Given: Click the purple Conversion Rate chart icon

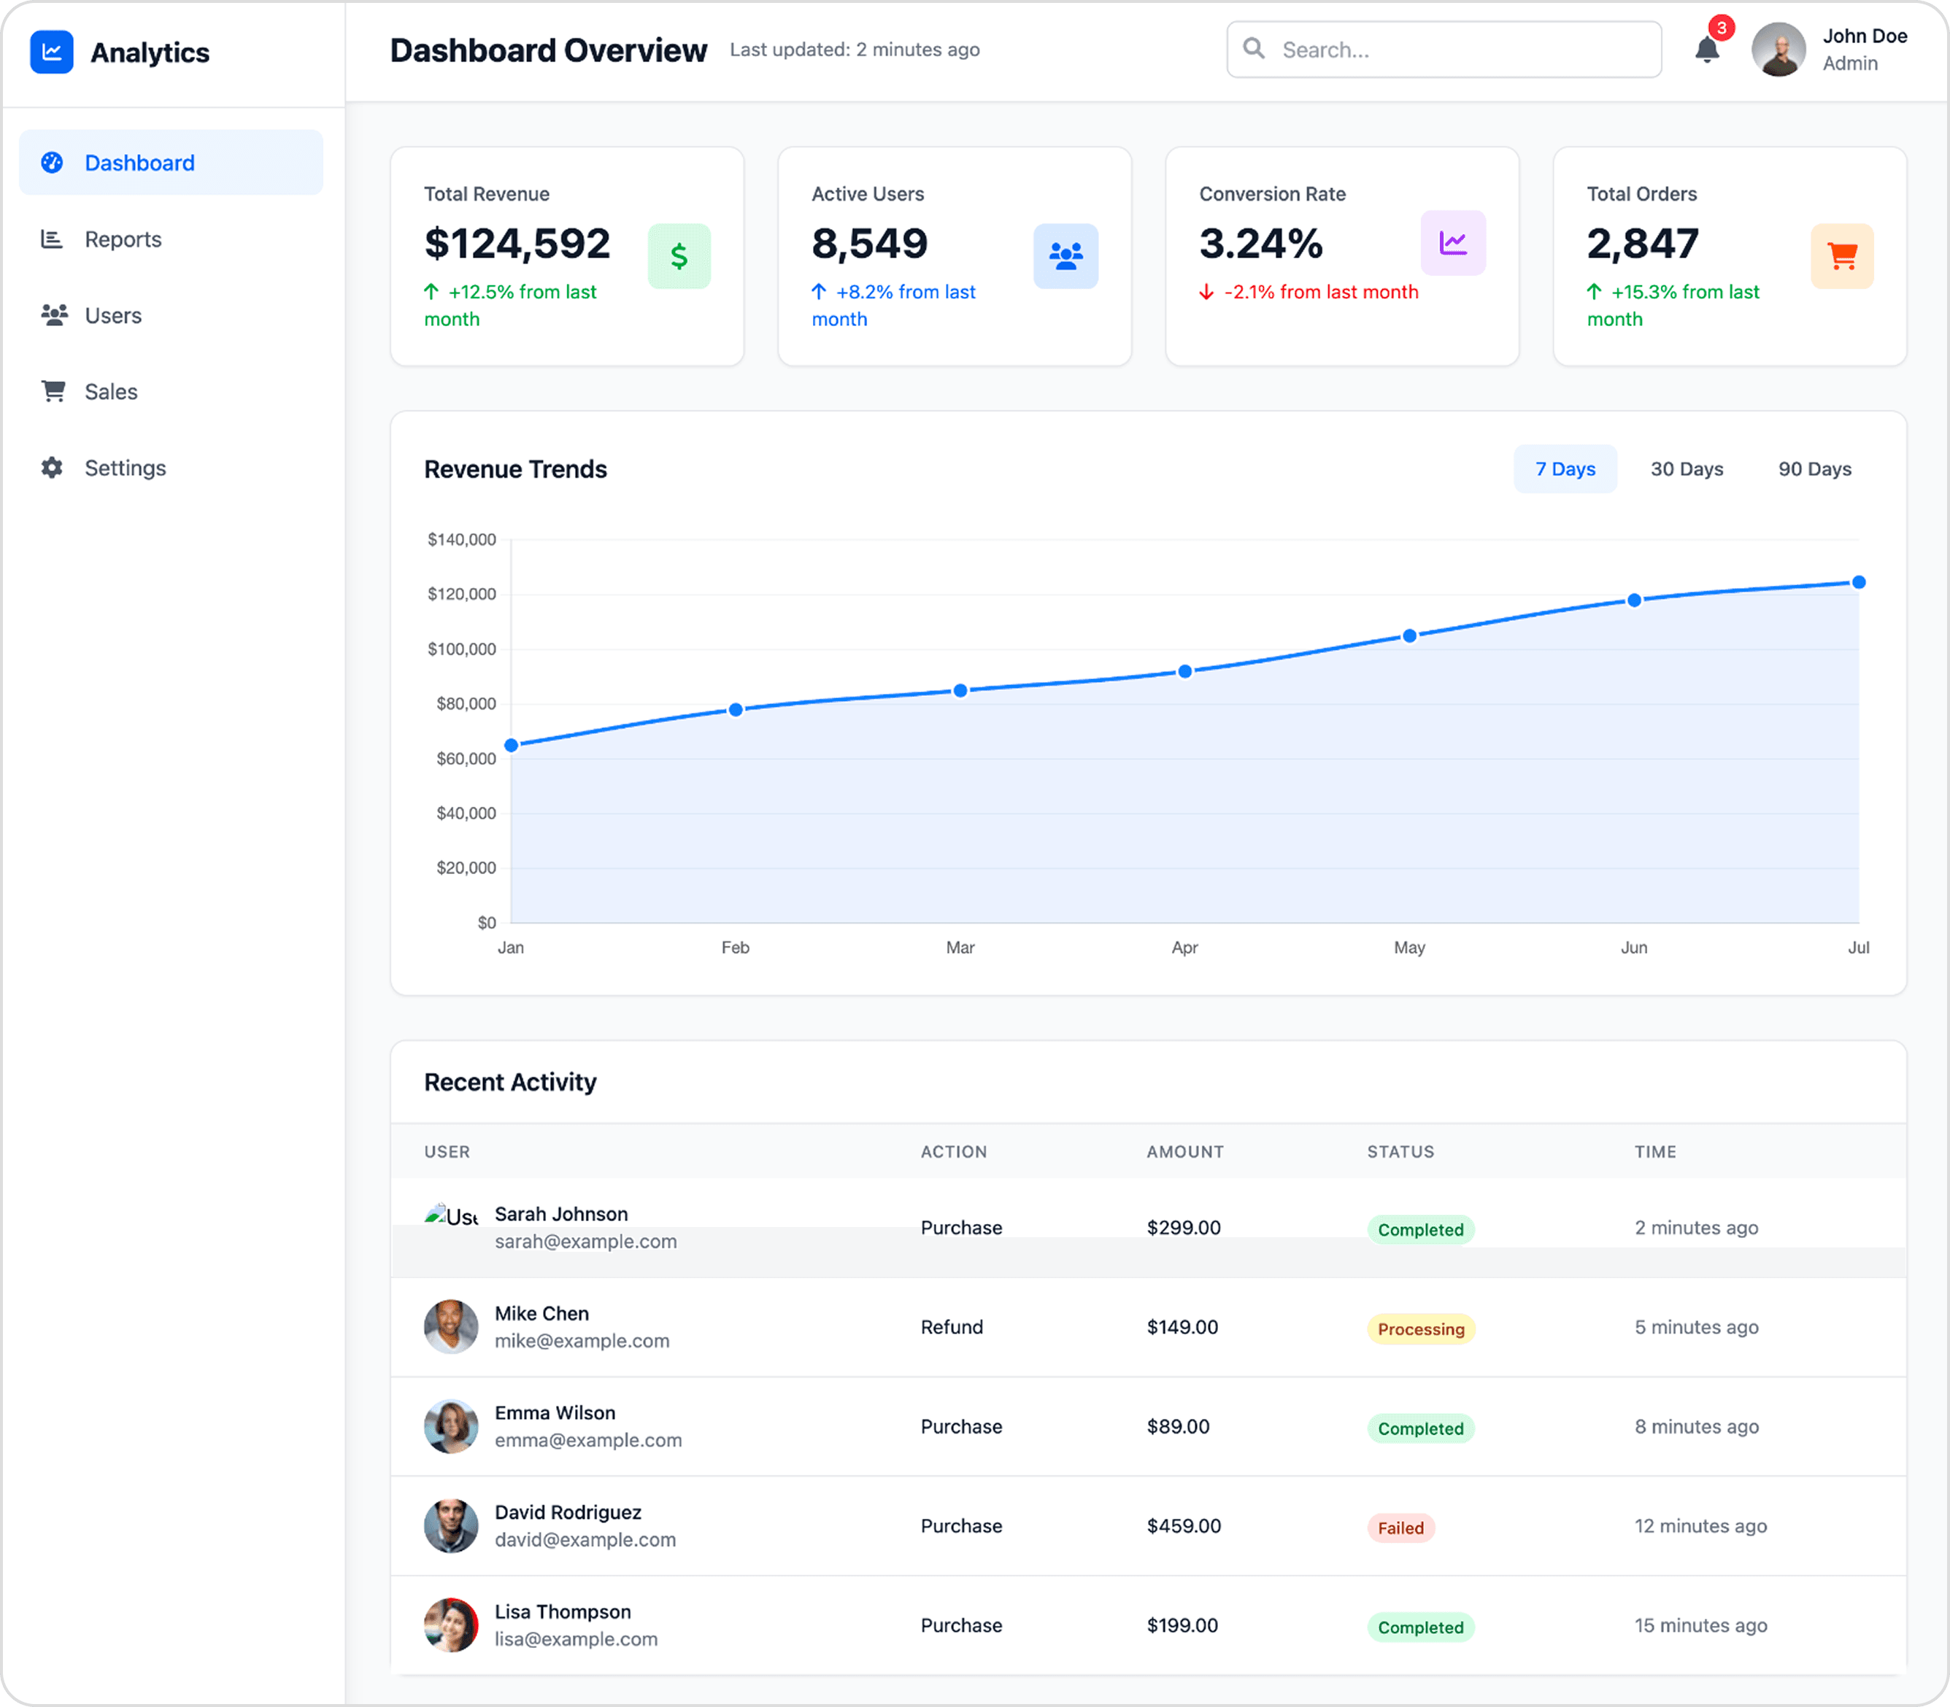Looking at the screenshot, I should tap(1452, 243).
